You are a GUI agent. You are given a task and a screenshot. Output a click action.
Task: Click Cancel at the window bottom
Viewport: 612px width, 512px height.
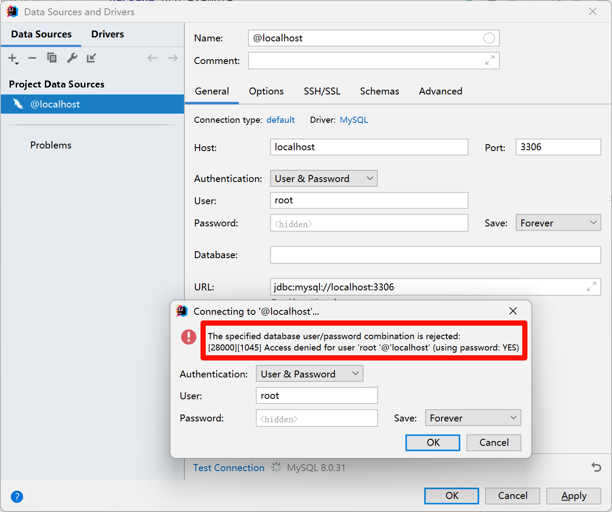[x=513, y=496]
